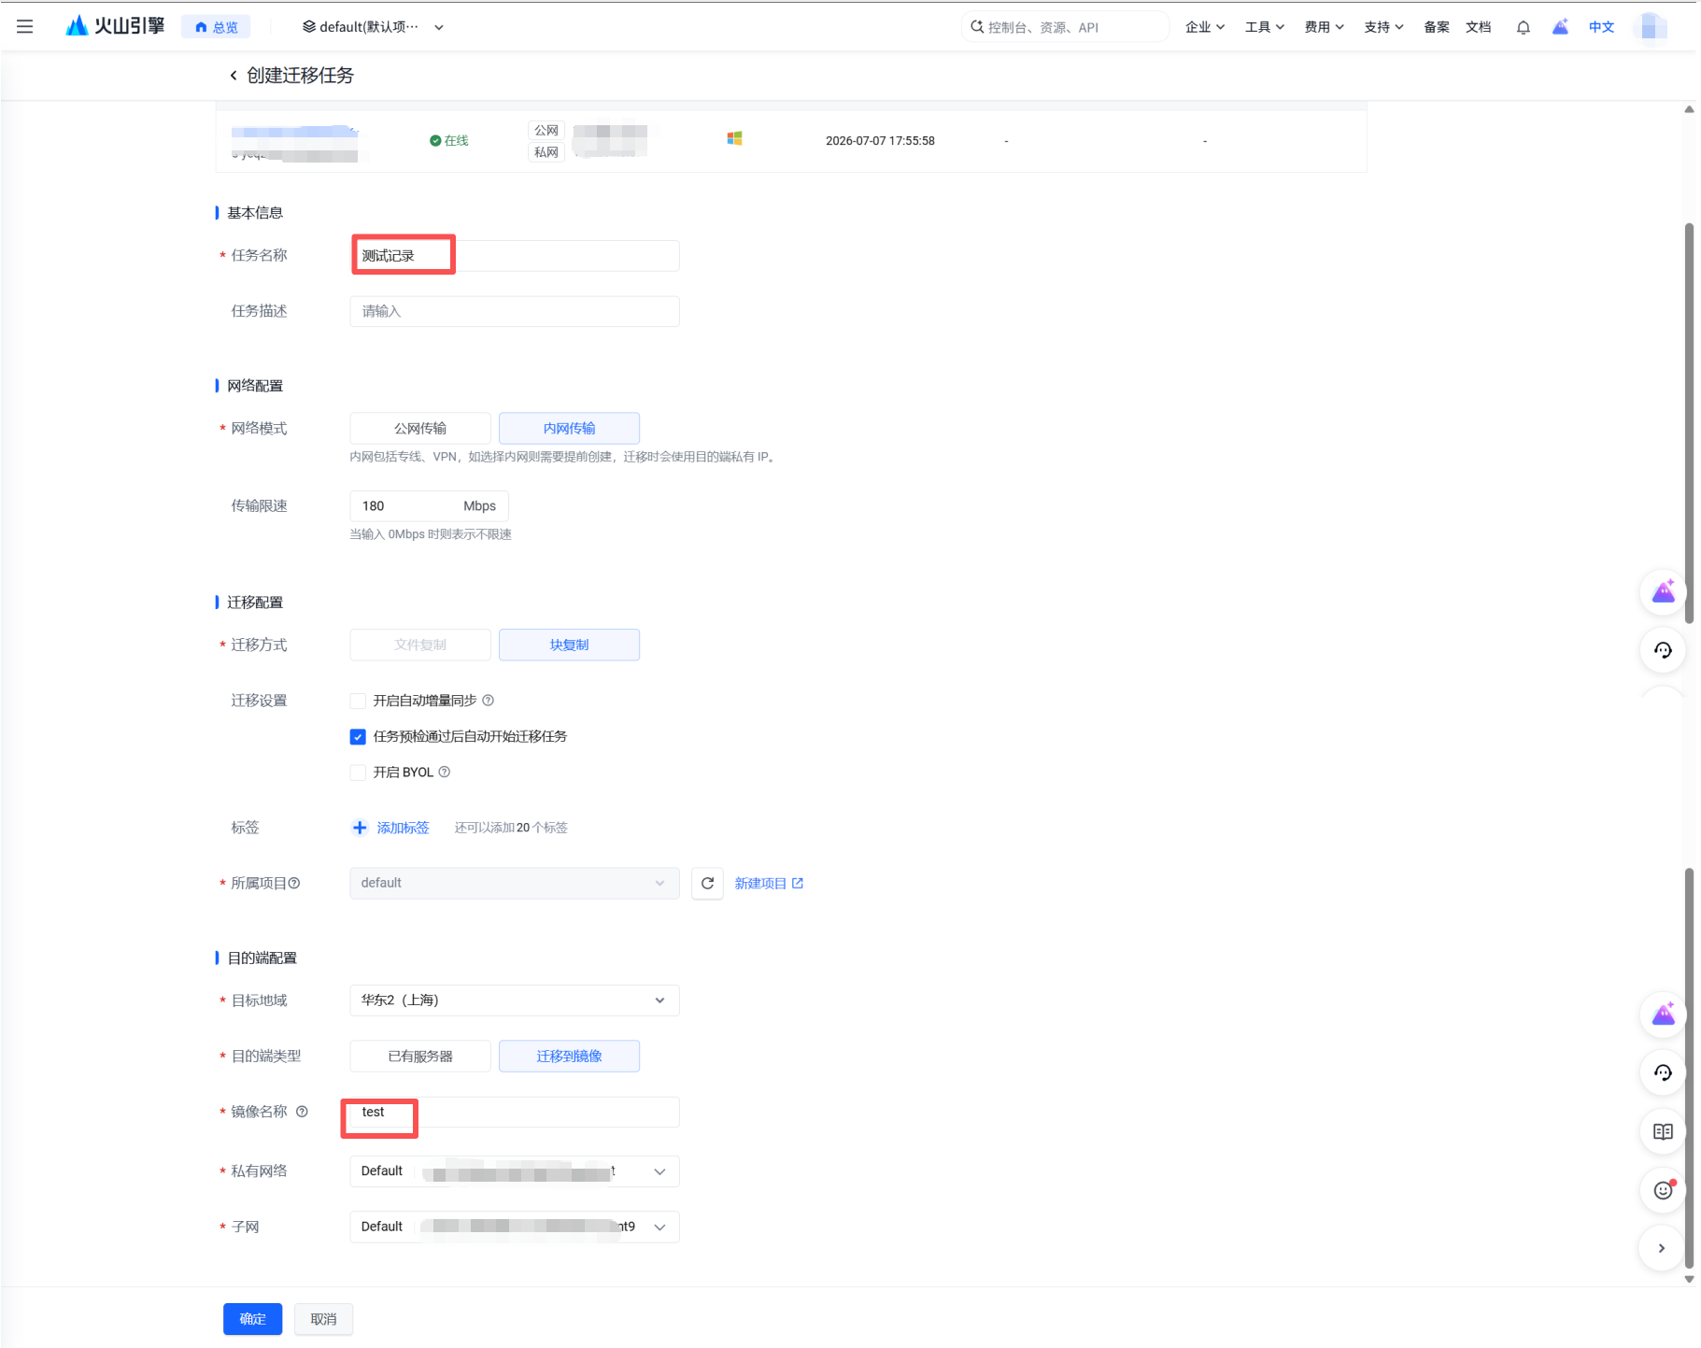Open the default project selector dropdown

373,27
